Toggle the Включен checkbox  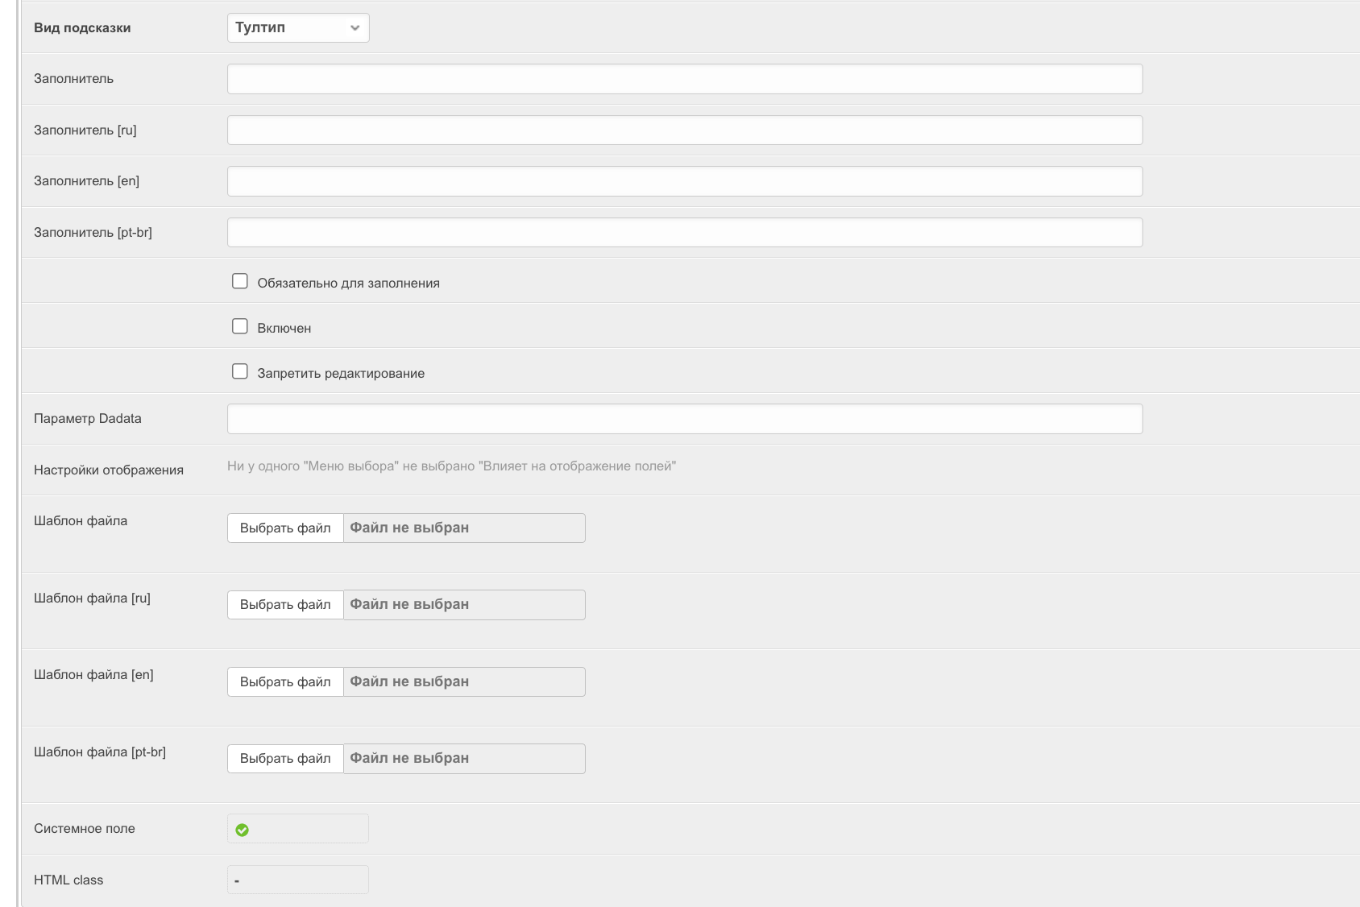[x=240, y=327]
